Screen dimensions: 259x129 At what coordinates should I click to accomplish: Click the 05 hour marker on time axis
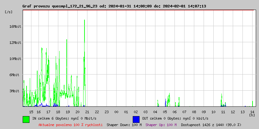coord(165,112)
